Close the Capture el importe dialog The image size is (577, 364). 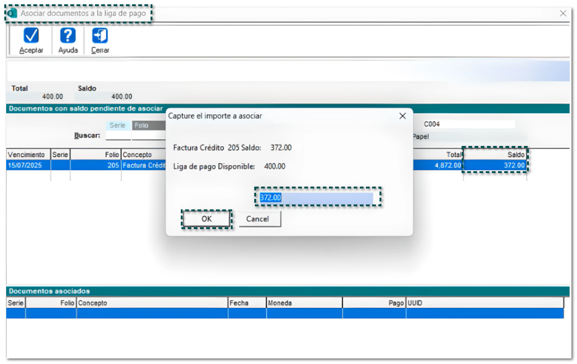tap(402, 116)
